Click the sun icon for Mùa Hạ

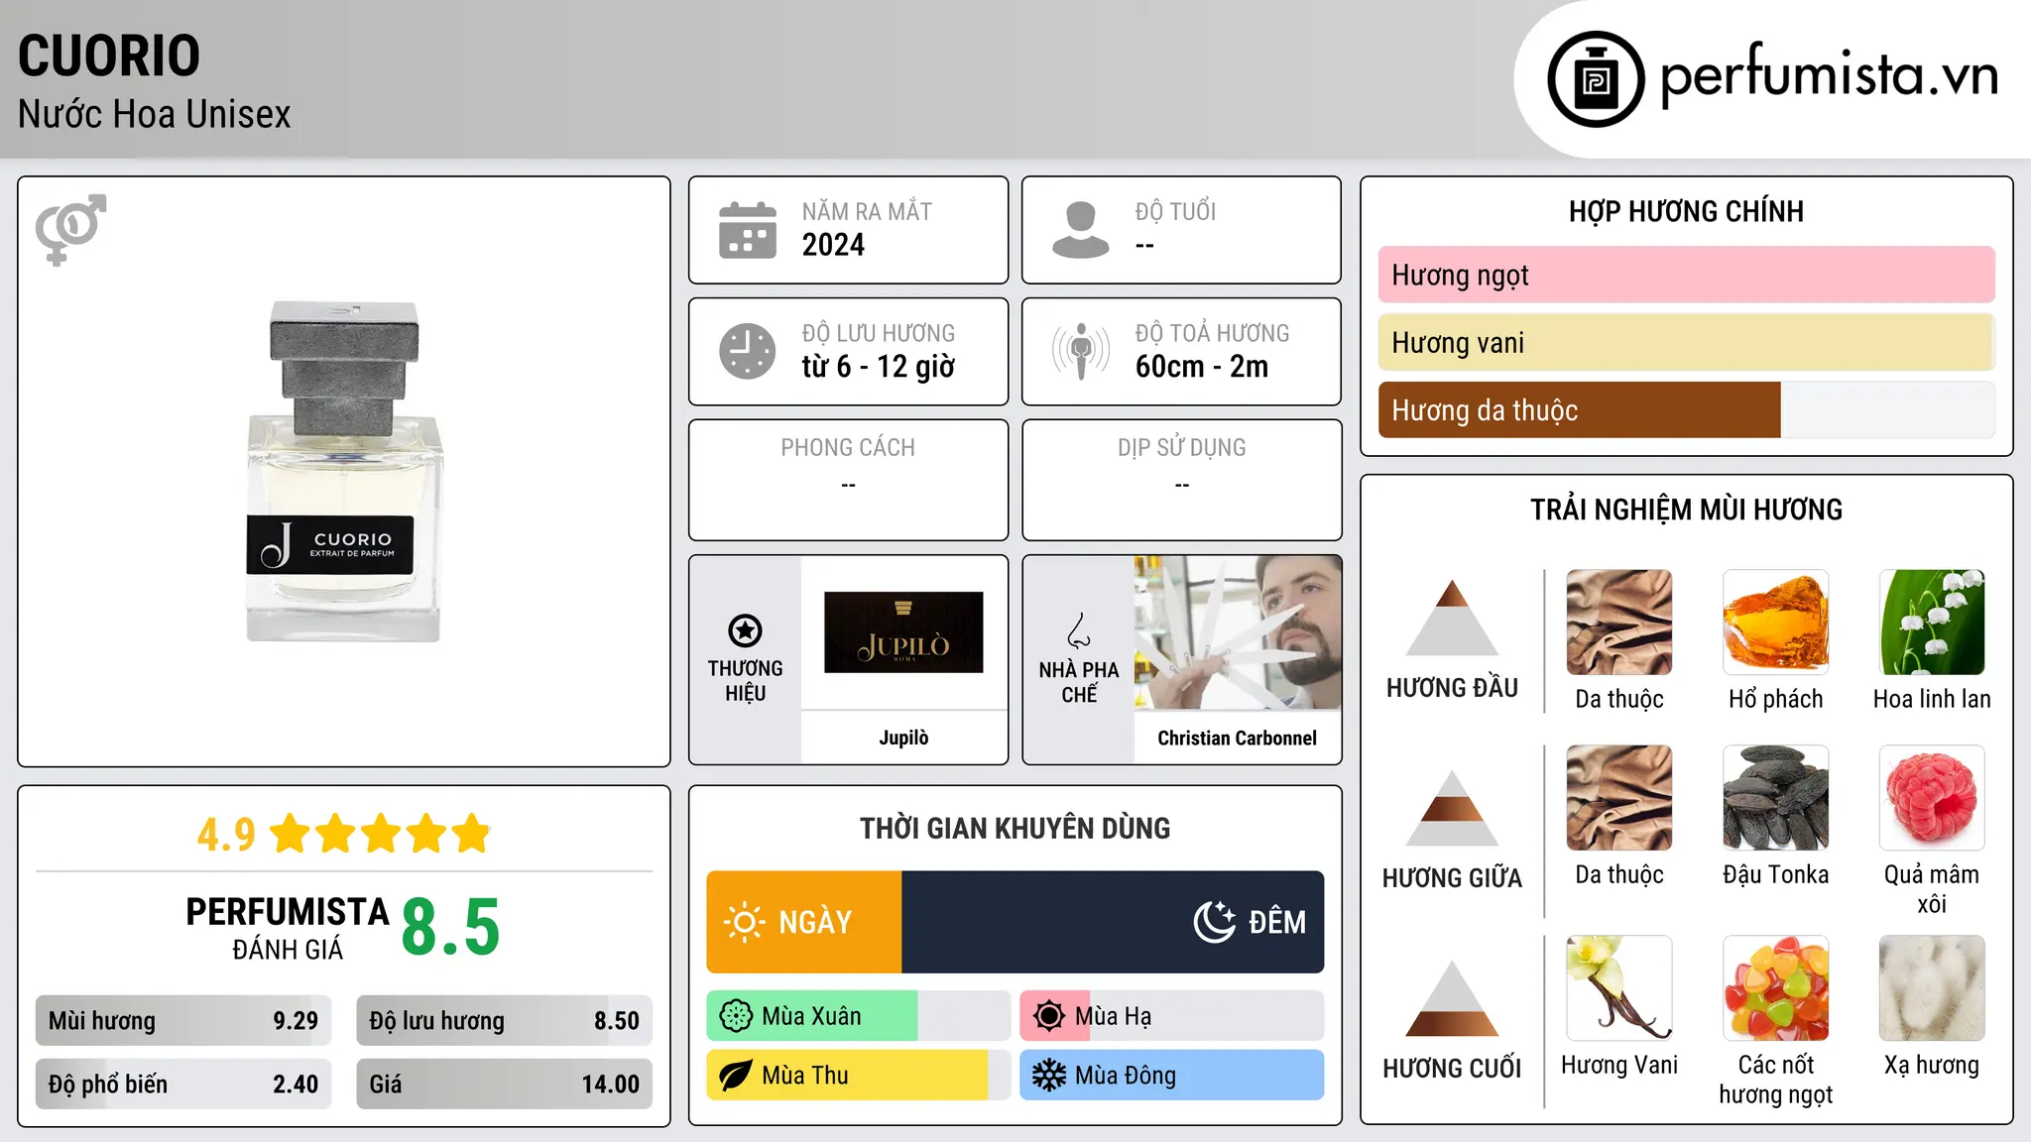1049,1016
